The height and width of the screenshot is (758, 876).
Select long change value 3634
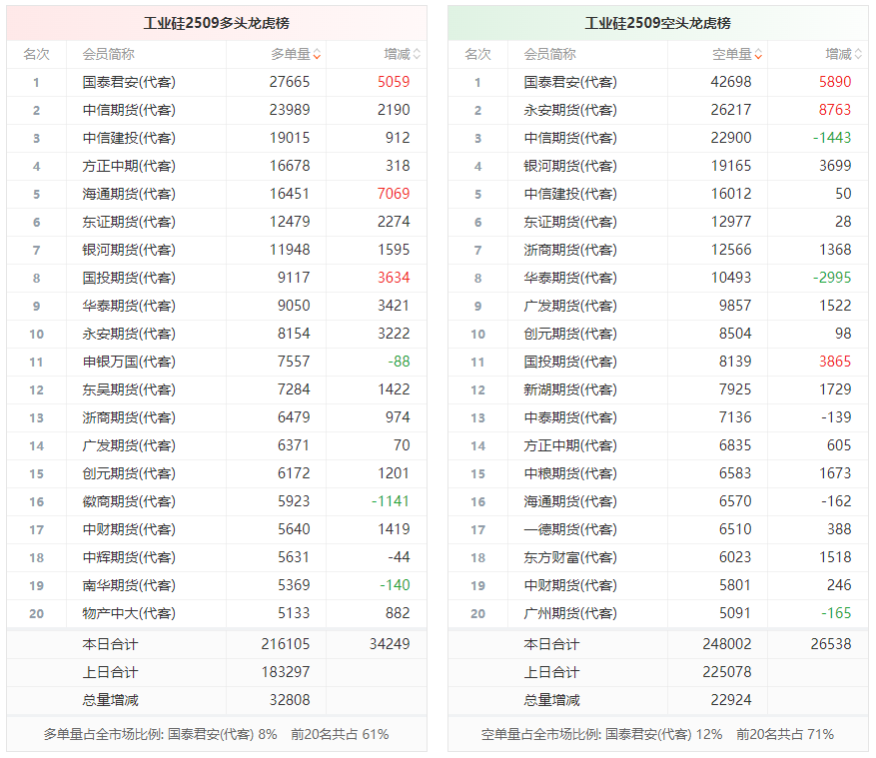394,278
